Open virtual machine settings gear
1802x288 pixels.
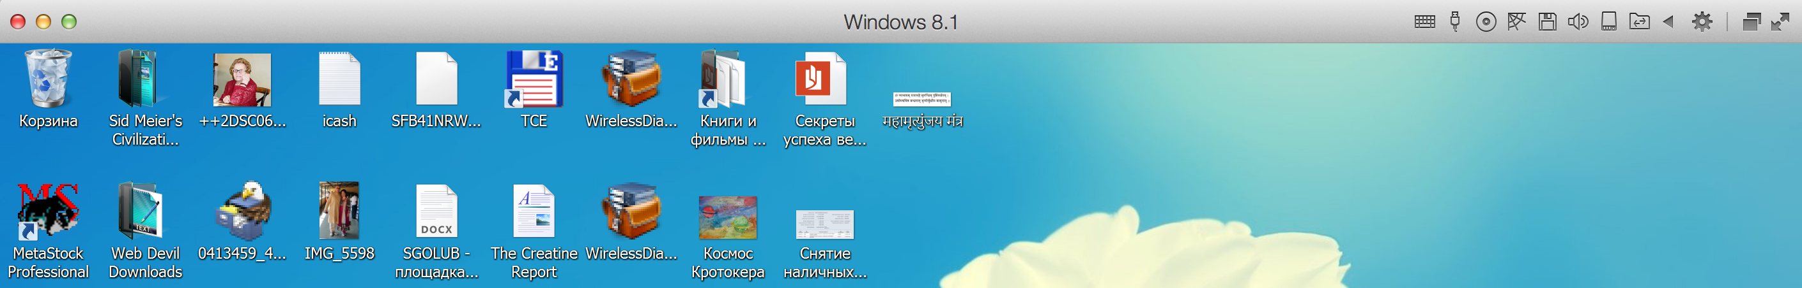coord(1702,22)
